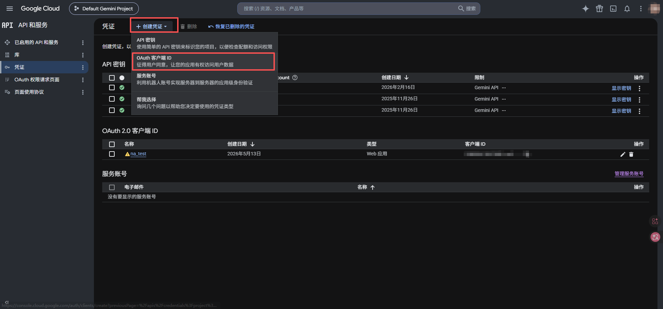663x309 pixels.
Task: Click the API 和服务 sidebar heading
Action: (33, 25)
